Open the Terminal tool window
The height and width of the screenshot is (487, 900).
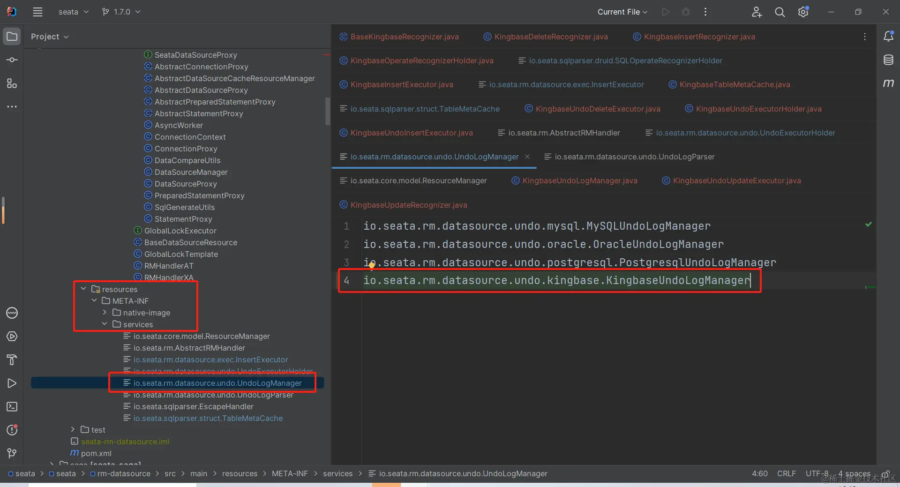click(x=12, y=407)
